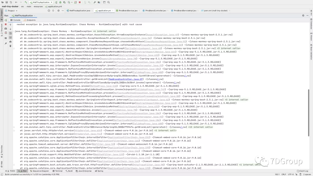Viewport: 313px width, 176px height.
Task: Click the Debug bug icon
Action: [60, 2]
